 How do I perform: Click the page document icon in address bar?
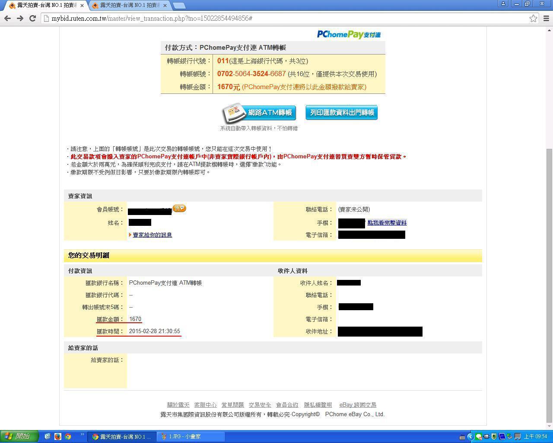(x=46, y=19)
